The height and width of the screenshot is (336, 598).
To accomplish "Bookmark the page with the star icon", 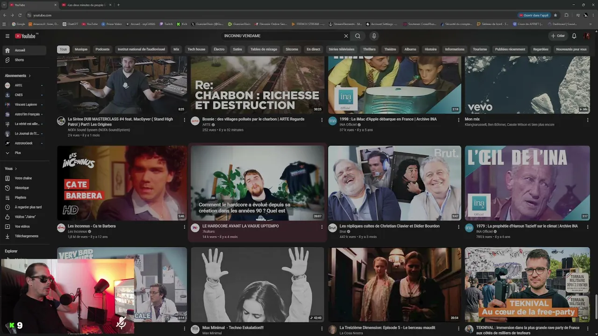I will [x=555, y=15].
